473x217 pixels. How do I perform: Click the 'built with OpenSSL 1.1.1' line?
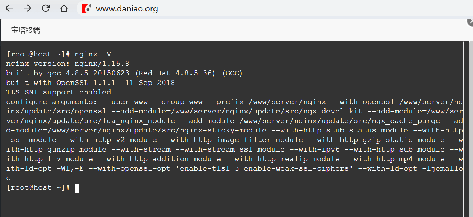91,83
